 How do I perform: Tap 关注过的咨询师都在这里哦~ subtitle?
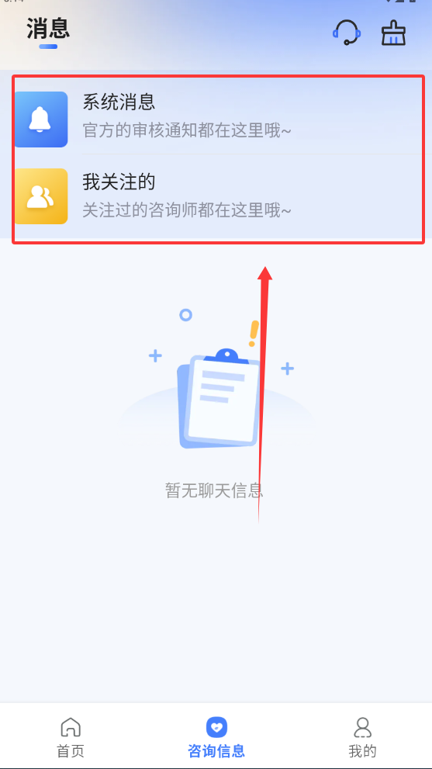[x=187, y=211]
